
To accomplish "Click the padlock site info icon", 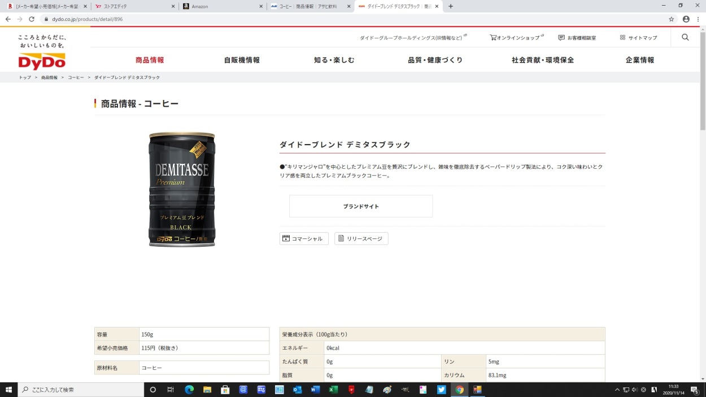I will click(x=46, y=19).
